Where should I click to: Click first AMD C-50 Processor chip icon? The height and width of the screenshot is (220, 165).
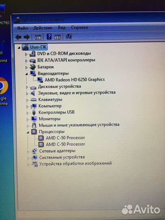click(x=41, y=138)
